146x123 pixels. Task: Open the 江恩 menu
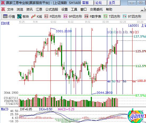(x=39, y=10)
